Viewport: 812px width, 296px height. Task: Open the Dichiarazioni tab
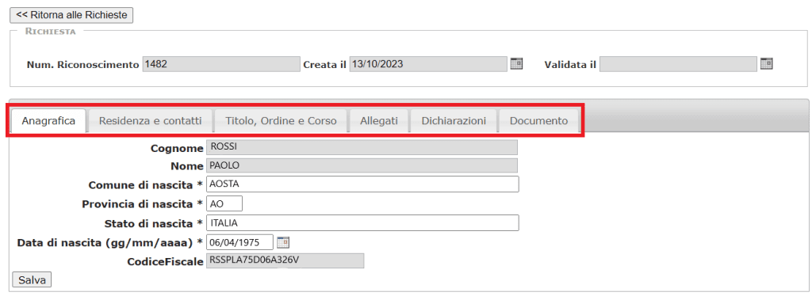click(454, 121)
